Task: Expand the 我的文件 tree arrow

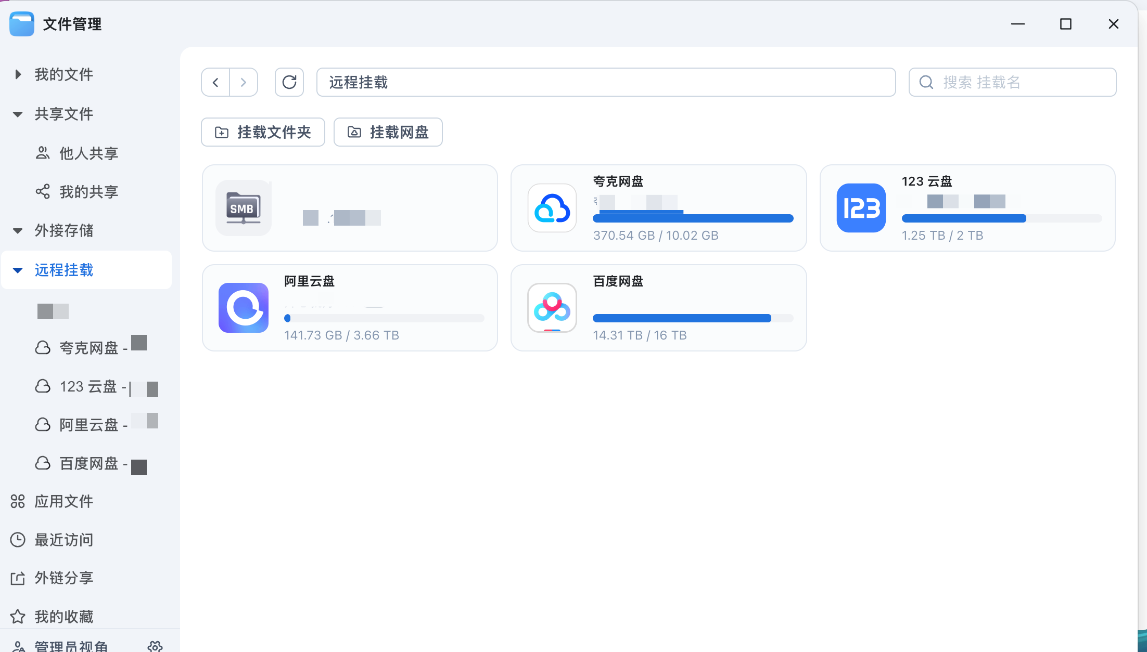Action: [18, 74]
